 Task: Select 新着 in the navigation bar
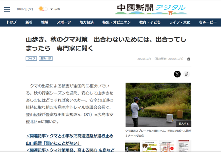(29, 22)
